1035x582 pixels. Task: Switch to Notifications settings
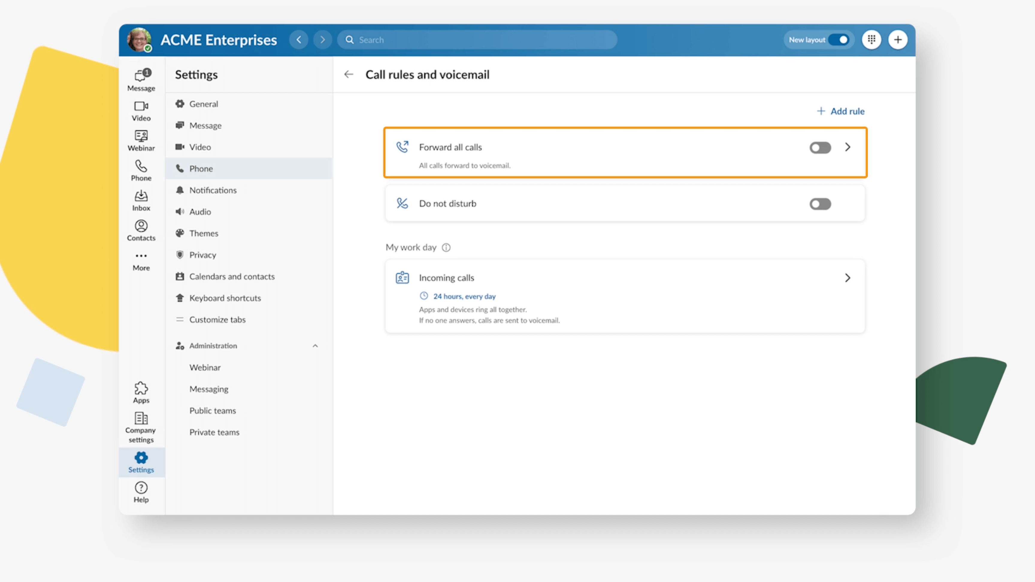pos(213,190)
